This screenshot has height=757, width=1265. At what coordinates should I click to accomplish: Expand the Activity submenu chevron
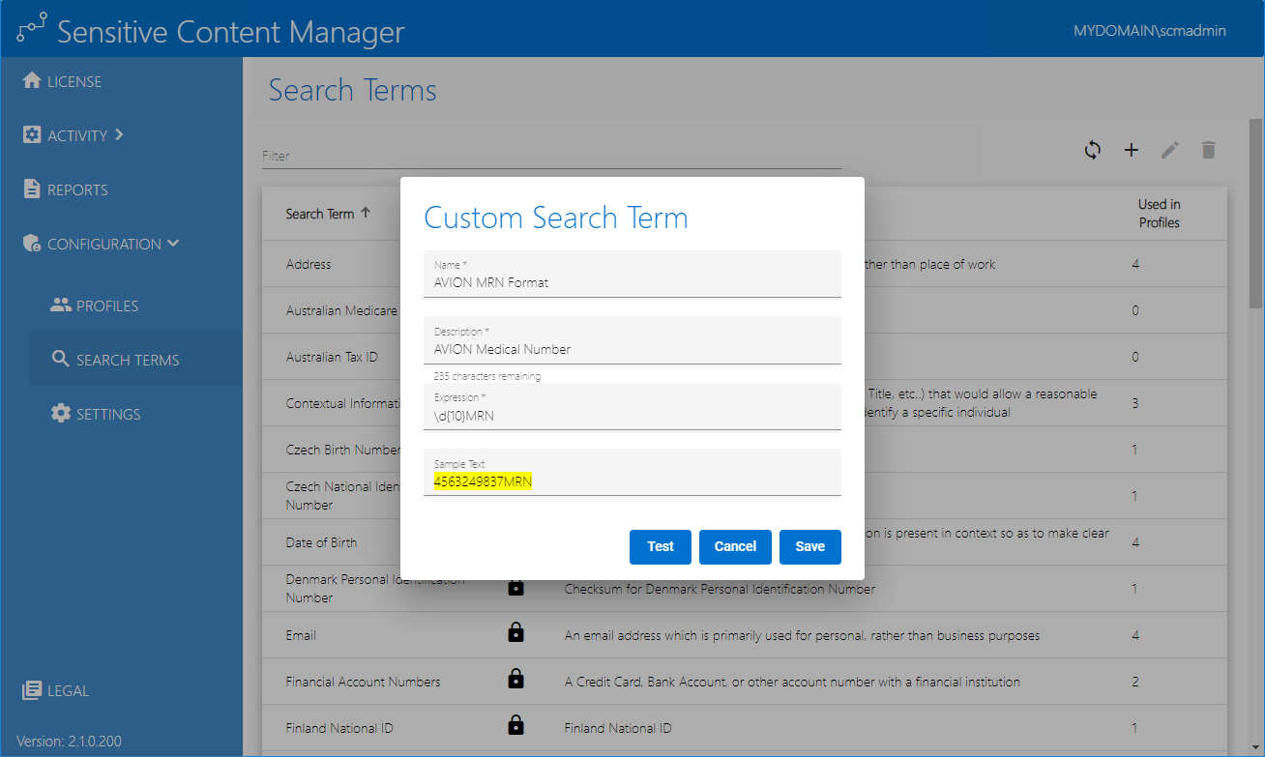tap(119, 135)
